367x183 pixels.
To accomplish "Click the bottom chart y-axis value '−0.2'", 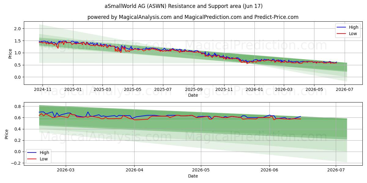I will coord(16,163).
